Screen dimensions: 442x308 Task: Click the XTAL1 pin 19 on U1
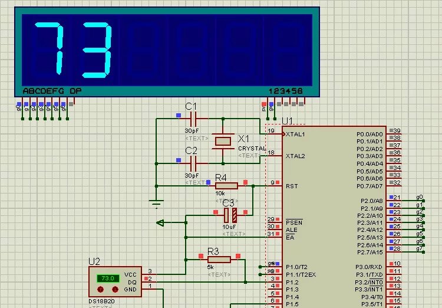click(276, 134)
